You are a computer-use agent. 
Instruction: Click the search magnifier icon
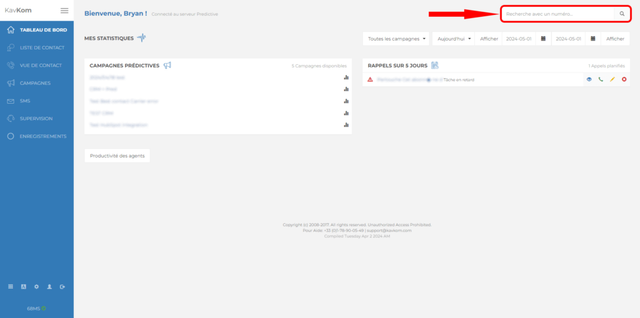click(x=622, y=14)
